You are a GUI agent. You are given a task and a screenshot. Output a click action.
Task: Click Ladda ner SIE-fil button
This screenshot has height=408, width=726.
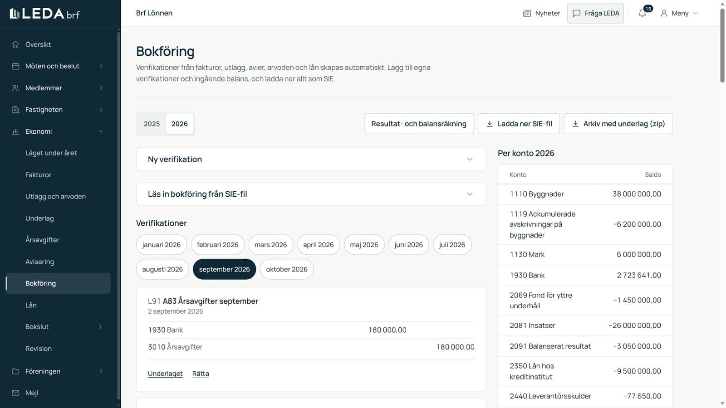[x=519, y=124]
